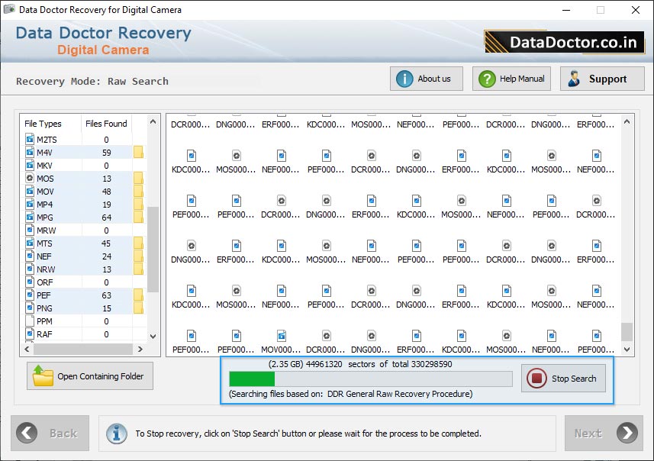Sort by the File Types column header
654x461 pixels.
click(43, 124)
